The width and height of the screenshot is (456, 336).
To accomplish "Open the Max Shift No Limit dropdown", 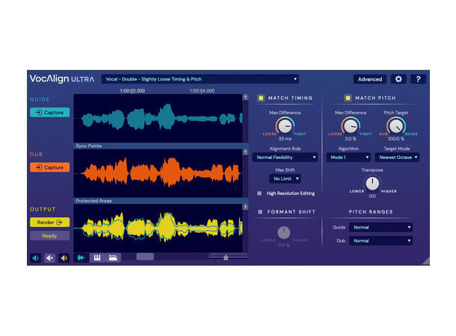I will tap(285, 178).
